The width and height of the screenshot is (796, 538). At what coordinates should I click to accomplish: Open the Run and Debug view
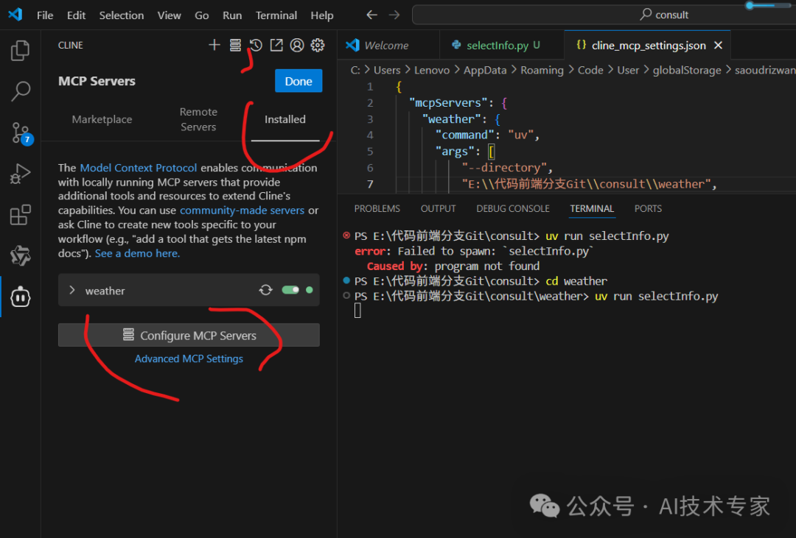21,174
